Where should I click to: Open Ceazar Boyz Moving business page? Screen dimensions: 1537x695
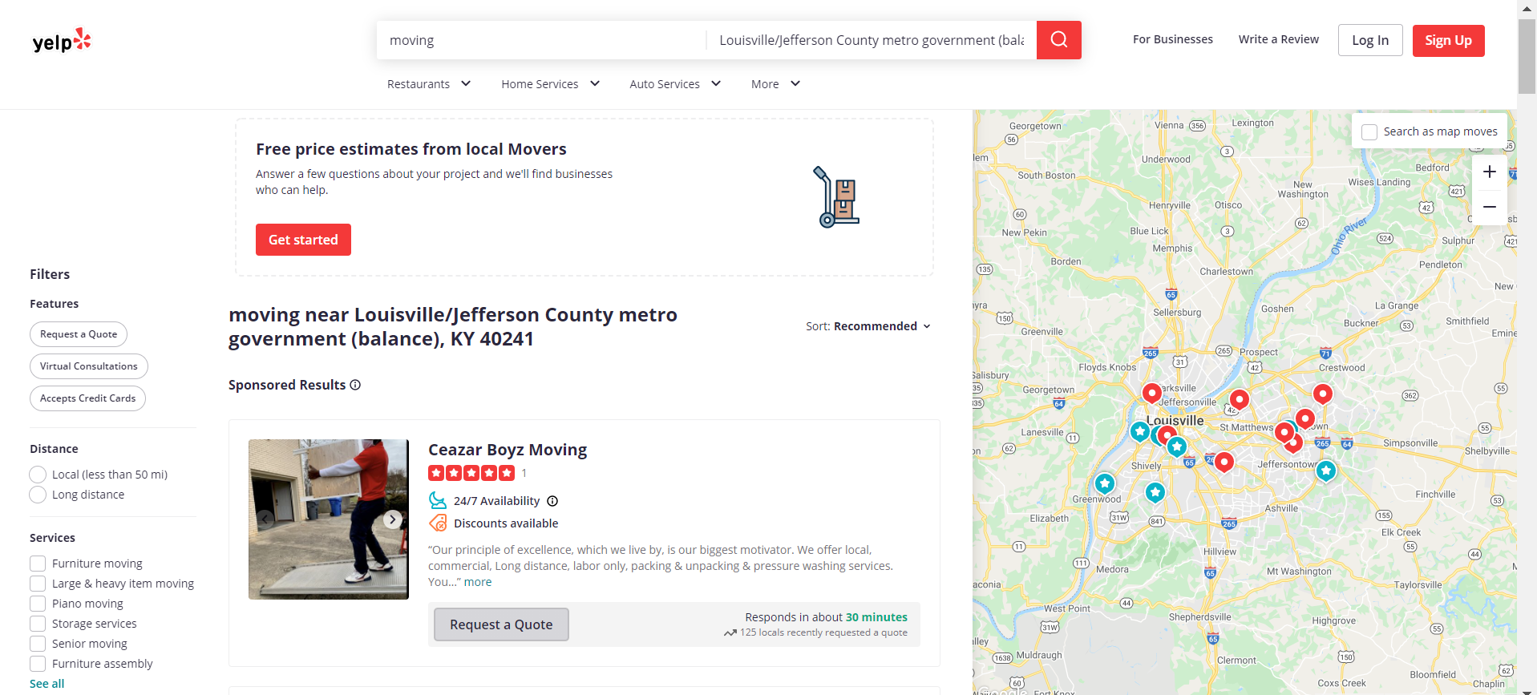click(x=508, y=450)
